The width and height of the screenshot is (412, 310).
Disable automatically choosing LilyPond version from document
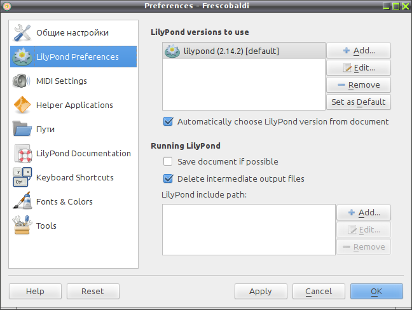[x=168, y=121]
